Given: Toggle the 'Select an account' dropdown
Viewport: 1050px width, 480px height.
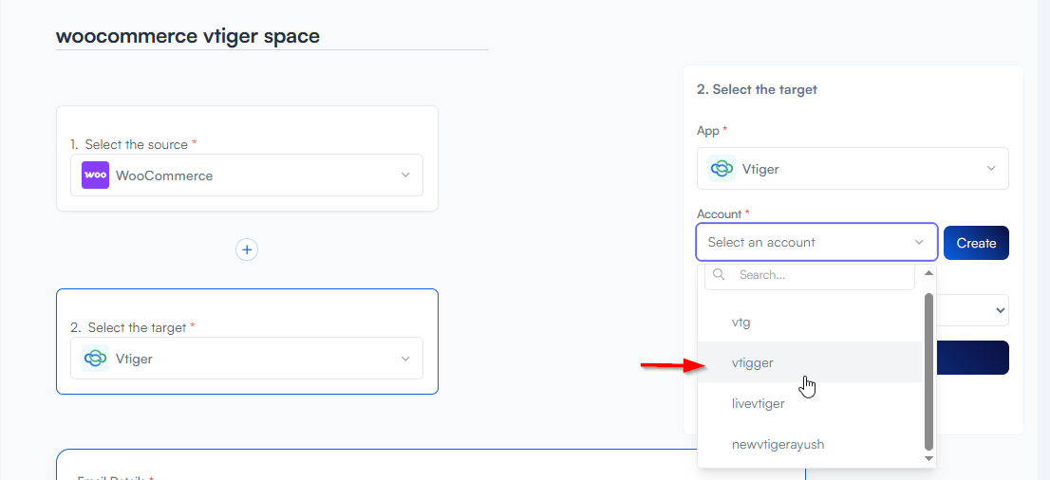Looking at the screenshot, I should [816, 242].
